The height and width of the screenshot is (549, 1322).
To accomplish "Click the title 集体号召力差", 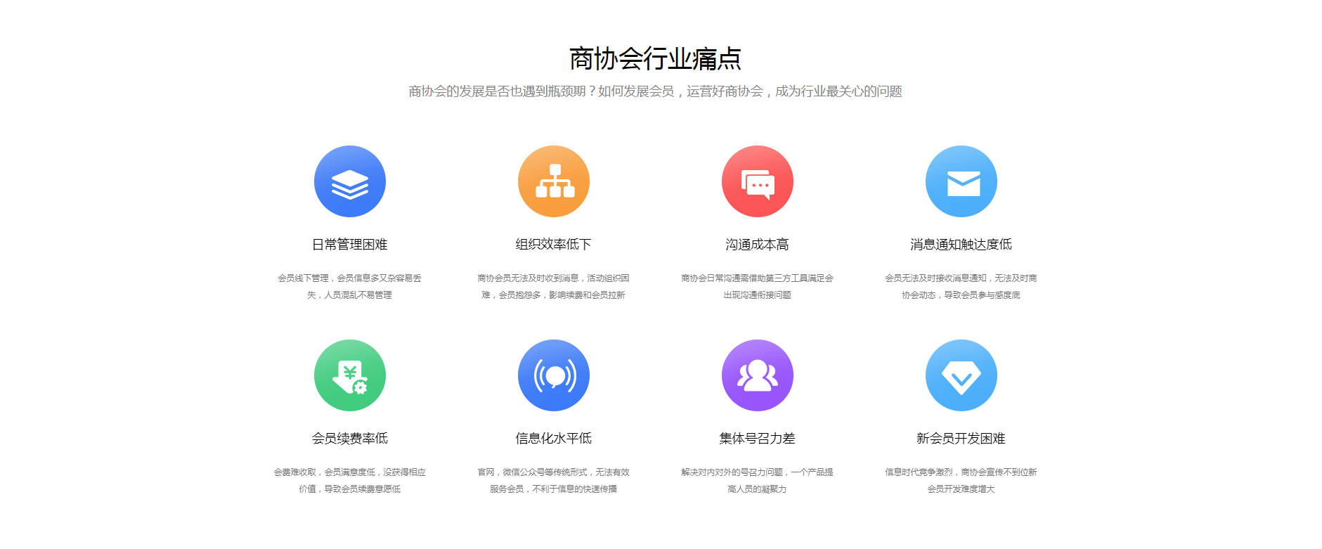I will [758, 439].
